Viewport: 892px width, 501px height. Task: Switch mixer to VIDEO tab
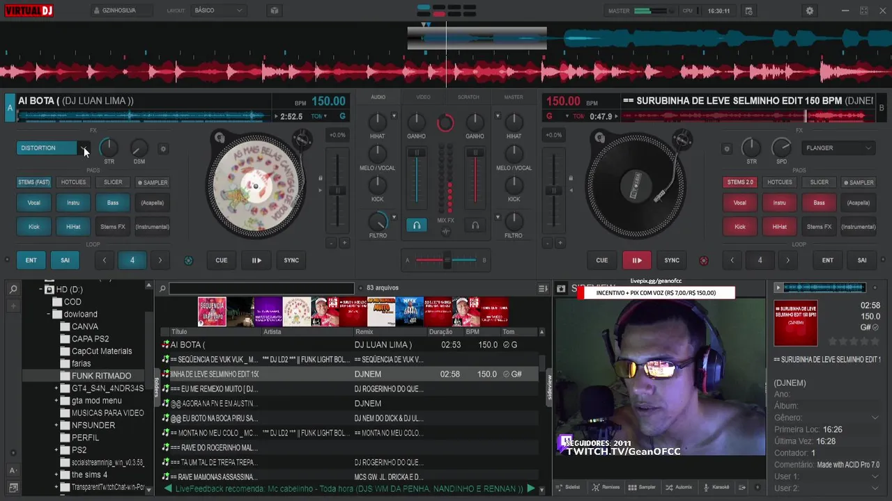424,97
